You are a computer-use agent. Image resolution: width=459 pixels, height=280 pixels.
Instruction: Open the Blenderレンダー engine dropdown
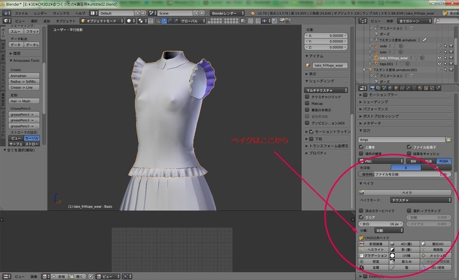pos(227,13)
